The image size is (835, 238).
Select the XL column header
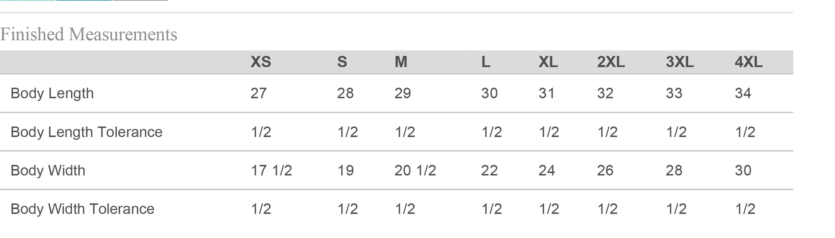point(548,62)
